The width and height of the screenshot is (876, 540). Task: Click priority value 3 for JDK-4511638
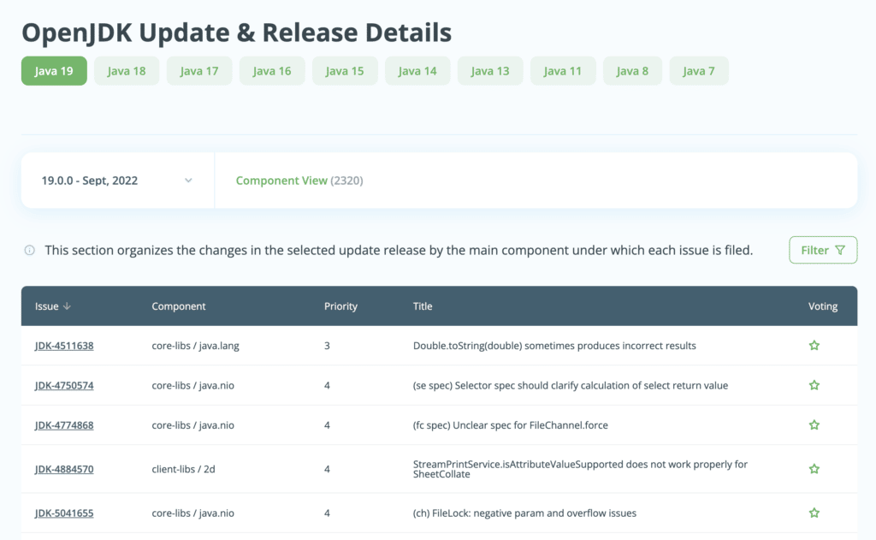[x=328, y=346]
